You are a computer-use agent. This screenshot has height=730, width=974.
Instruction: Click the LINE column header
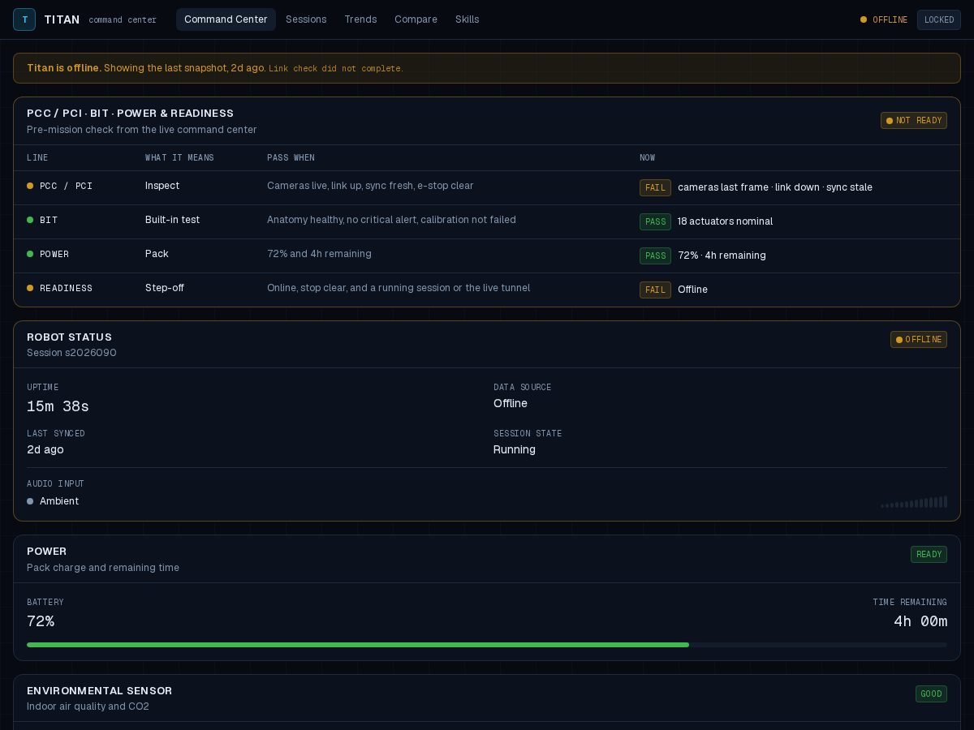coord(37,158)
